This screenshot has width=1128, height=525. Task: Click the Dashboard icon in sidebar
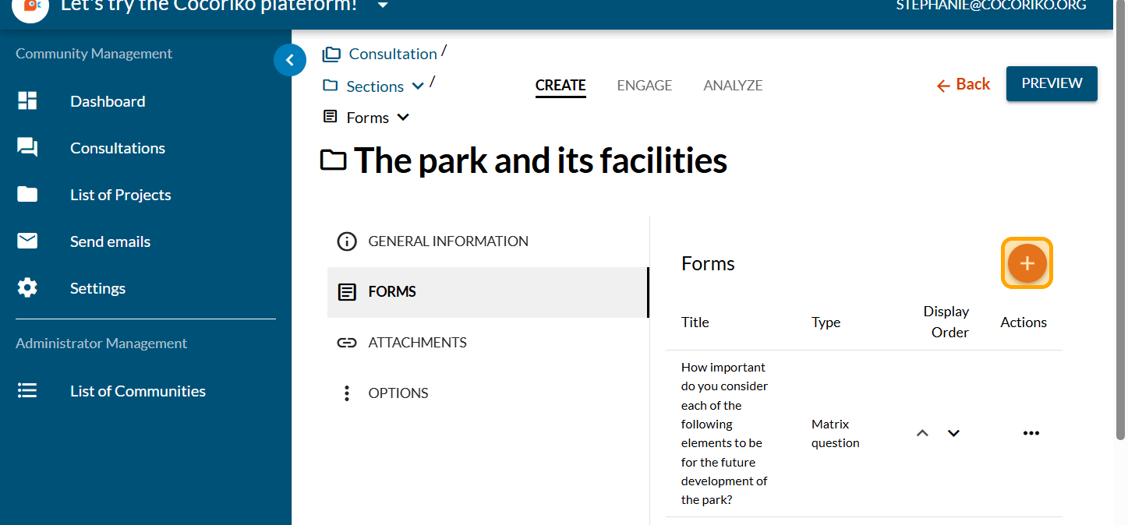(x=27, y=101)
